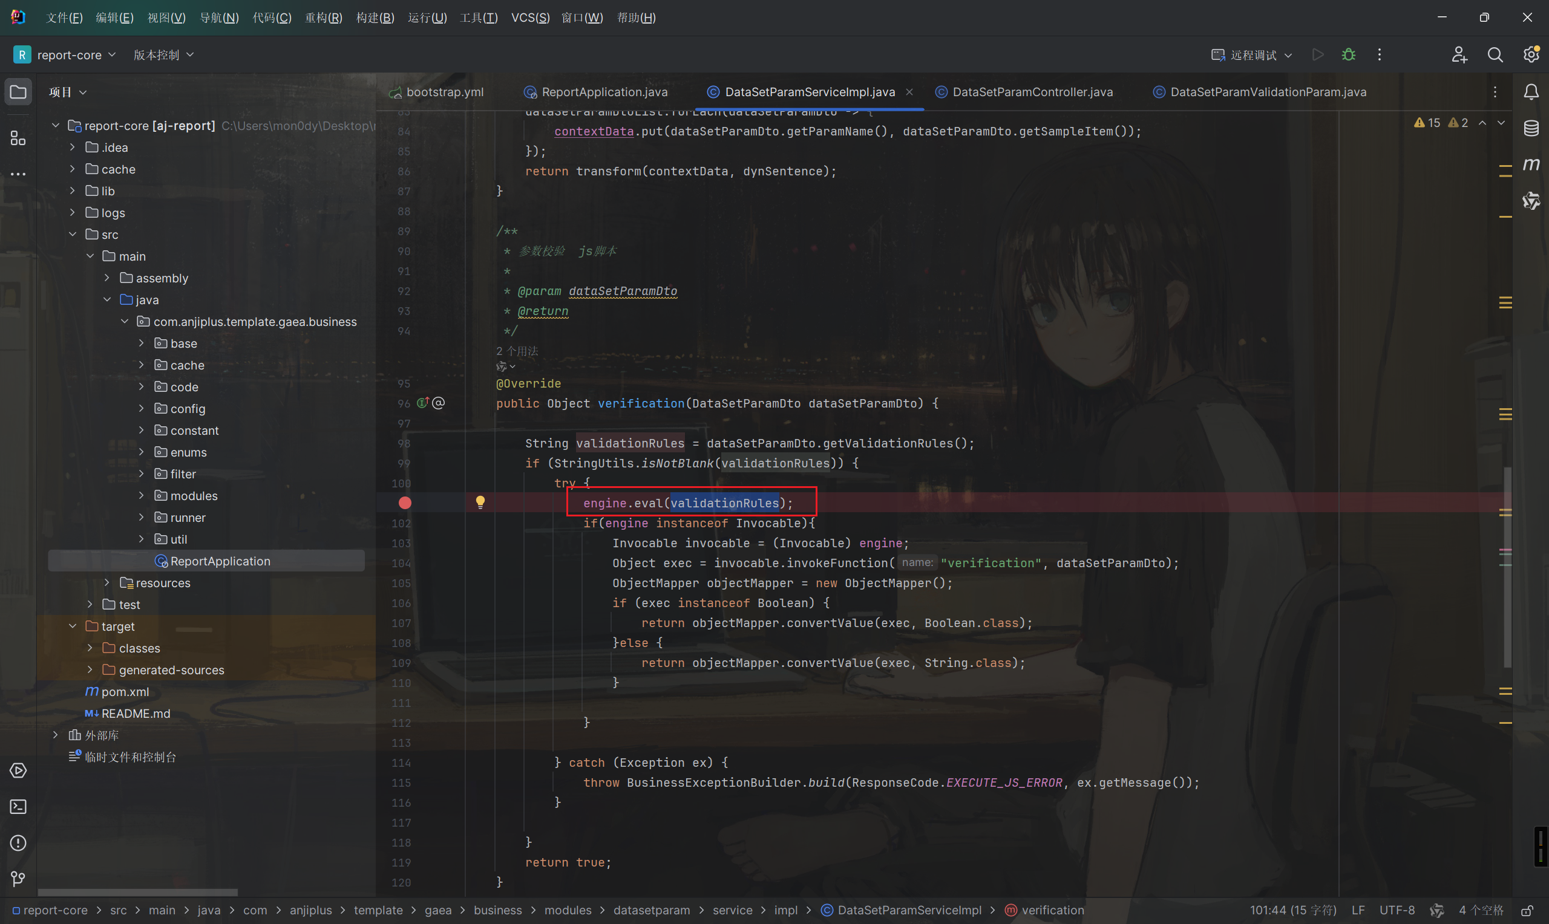
Task: Click the 15 warnings indicator
Action: [1427, 123]
